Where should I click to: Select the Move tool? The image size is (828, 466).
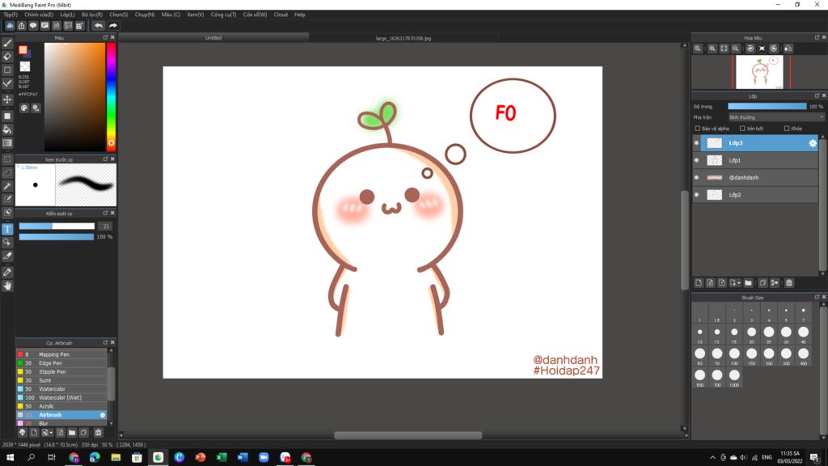tap(7, 100)
